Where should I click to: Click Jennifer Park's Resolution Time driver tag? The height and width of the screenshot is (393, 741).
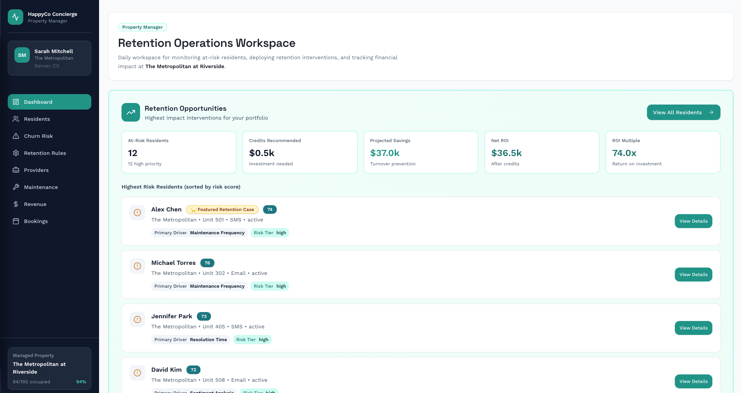tap(191, 340)
